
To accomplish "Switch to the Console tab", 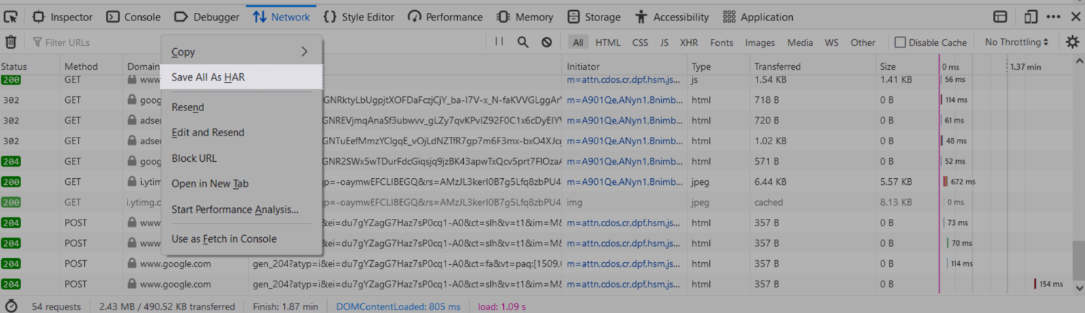I will [x=134, y=17].
